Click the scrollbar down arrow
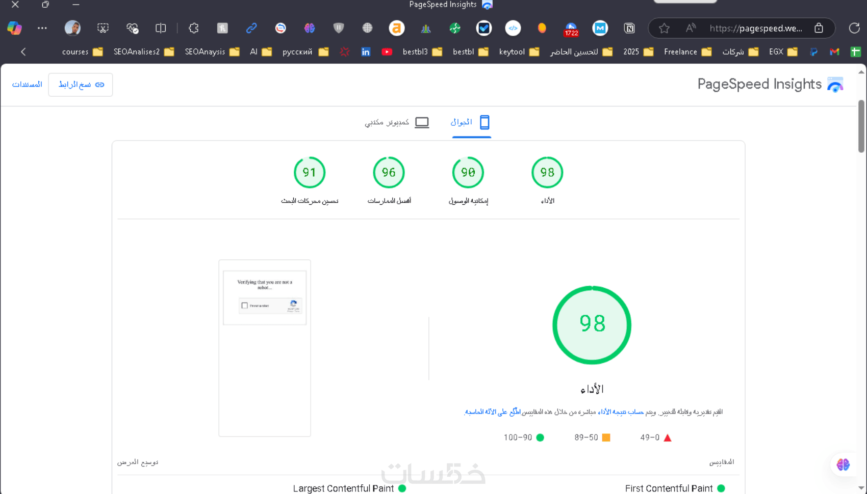Viewport: 867px width, 494px height. click(x=861, y=488)
